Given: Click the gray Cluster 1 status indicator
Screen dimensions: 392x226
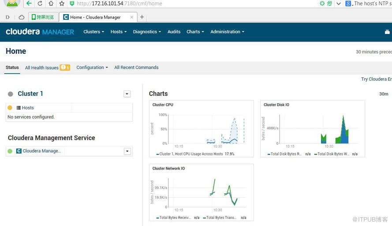Looking at the screenshot, I should (10, 94).
